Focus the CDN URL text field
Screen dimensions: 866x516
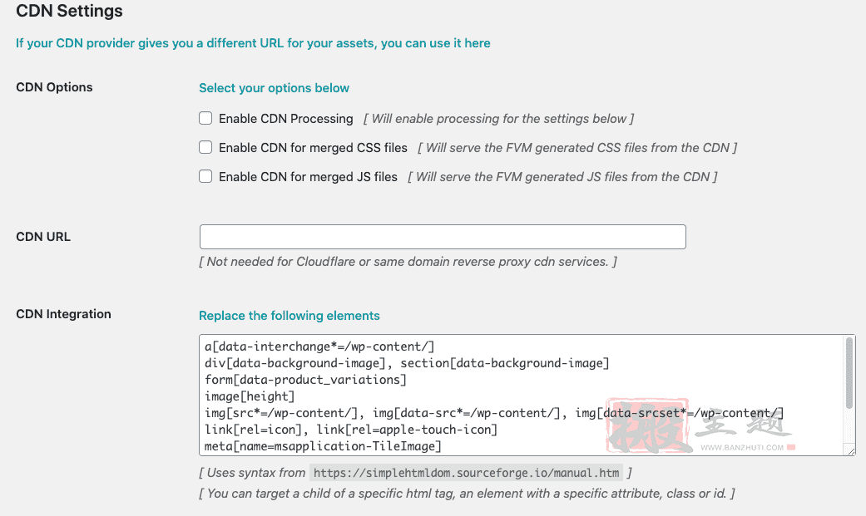pyautogui.click(x=443, y=237)
